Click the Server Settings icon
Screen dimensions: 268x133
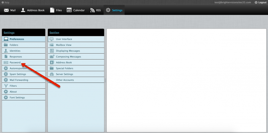[52, 74]
